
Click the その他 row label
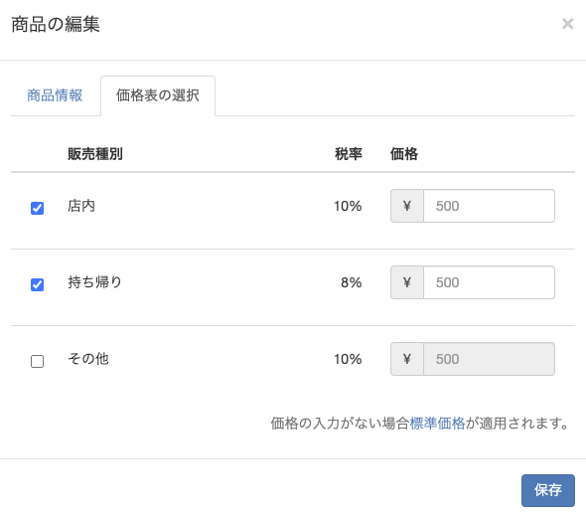(x=88, y=359)
